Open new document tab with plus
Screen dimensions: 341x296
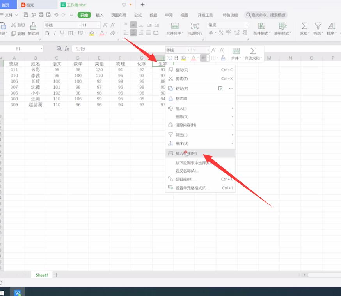click(x=142, y=5)
